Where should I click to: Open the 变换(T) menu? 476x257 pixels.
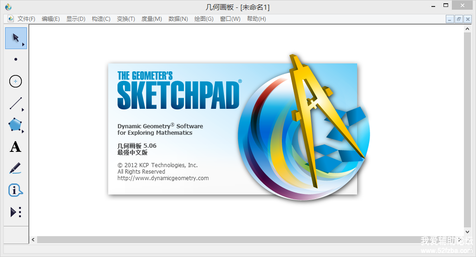(x=126, y=19)
